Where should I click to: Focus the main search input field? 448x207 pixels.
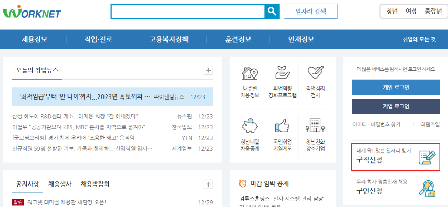(x=187, y=12)
